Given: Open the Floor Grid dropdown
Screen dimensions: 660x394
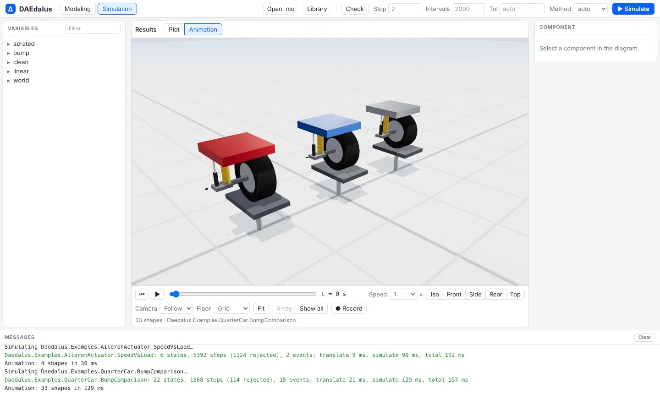Looking at the screenshot, I should [x=231, y=308].
